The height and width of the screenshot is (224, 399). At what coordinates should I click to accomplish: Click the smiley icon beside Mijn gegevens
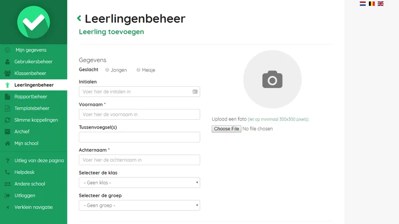coord(7,50)
